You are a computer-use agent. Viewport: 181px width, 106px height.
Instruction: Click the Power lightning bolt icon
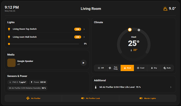(31, 82)
